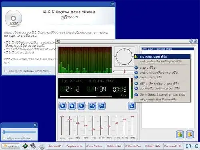
Task: Close the media player window
Action: coord(196,41)
